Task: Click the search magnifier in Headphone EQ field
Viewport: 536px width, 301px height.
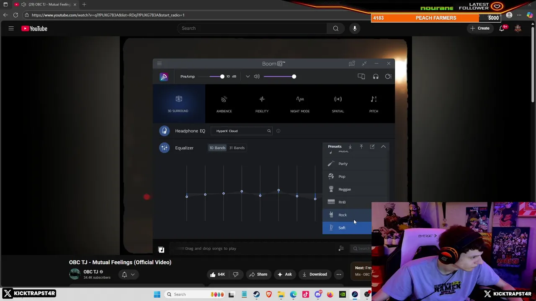Action: (x=269, y=131)
